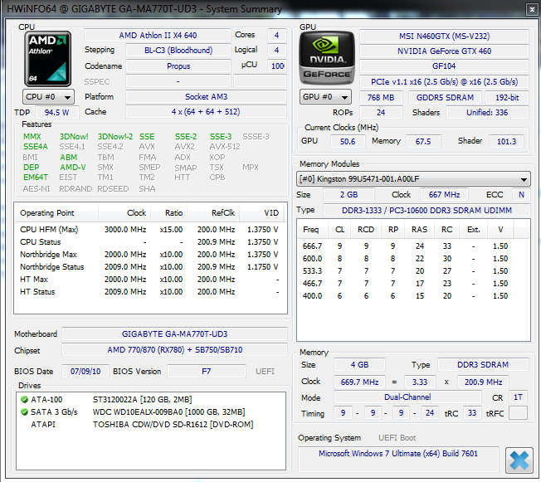The width and height of the screenshot is (541, 482).
Task: Click the GIGABYTE GA-MA770T-UD3 motherboard field
Action: coord(174,334)
